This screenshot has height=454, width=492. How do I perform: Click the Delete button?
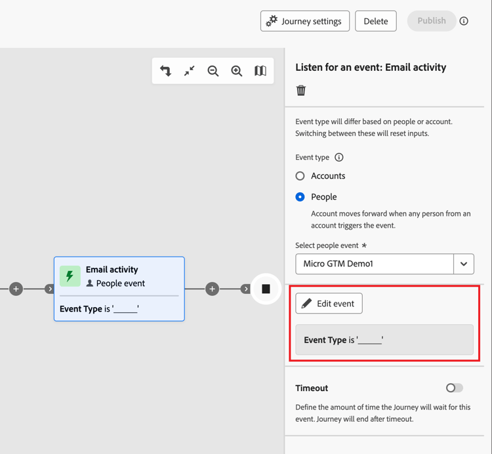376,21
